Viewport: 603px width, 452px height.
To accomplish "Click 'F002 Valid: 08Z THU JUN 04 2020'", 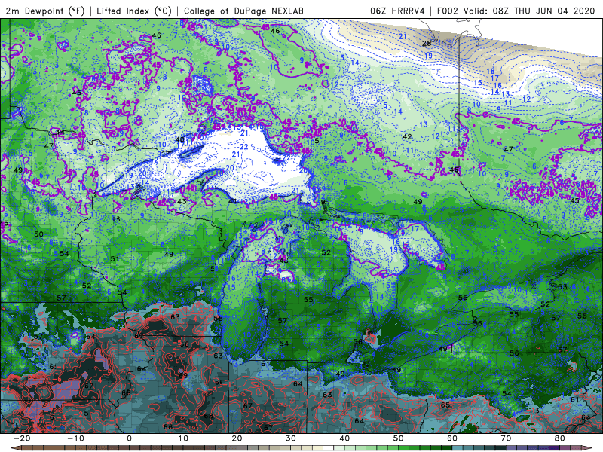I will tap(516, 11).
